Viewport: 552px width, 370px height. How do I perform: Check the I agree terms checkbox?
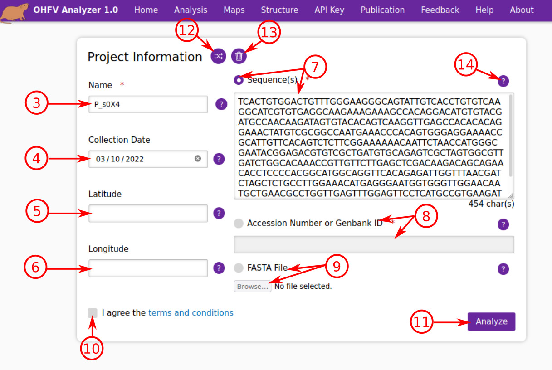(x=93, y=313)
